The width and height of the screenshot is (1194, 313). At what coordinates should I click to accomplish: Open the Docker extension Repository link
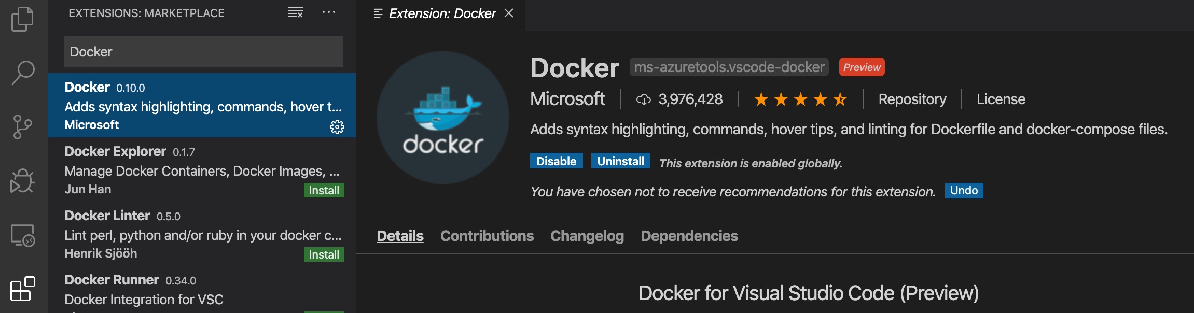point(912,99)
